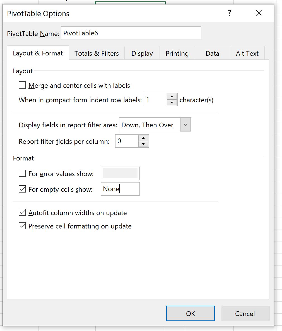282x331 pixels.
Task: Click into the PivotTable Name field
Action: 131,33
